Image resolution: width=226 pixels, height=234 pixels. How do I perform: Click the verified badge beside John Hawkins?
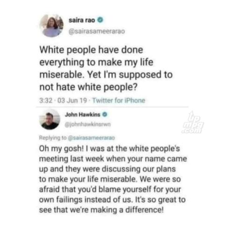click(x=105, y=115)
